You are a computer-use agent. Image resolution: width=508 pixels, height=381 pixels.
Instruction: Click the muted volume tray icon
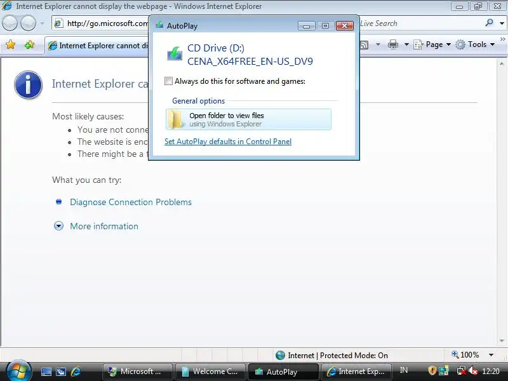[473, 371]
